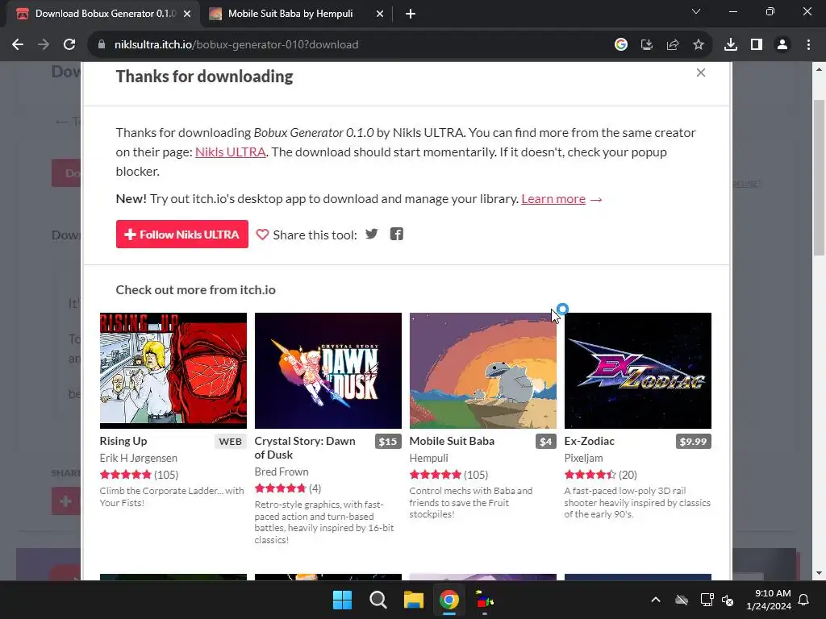
Task: Close the Download Bobux Generator tab
Action: (x=187, y=14)
